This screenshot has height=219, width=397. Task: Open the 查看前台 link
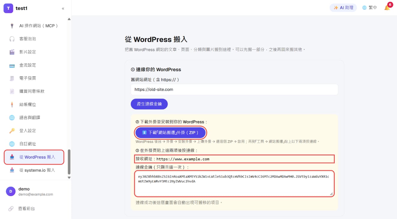26,208
